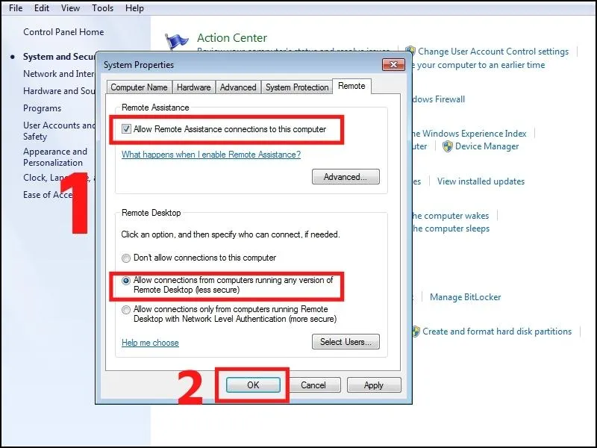The image size is (597, 448).
Task: Click the Apply button
Action: 374,385
